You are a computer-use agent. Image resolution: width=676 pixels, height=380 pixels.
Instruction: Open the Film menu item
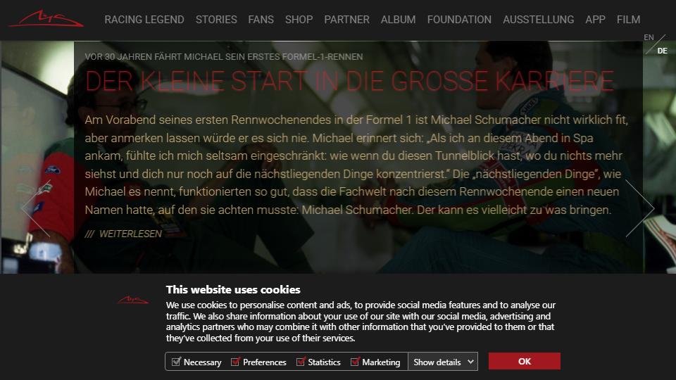[x=628, y=20]
